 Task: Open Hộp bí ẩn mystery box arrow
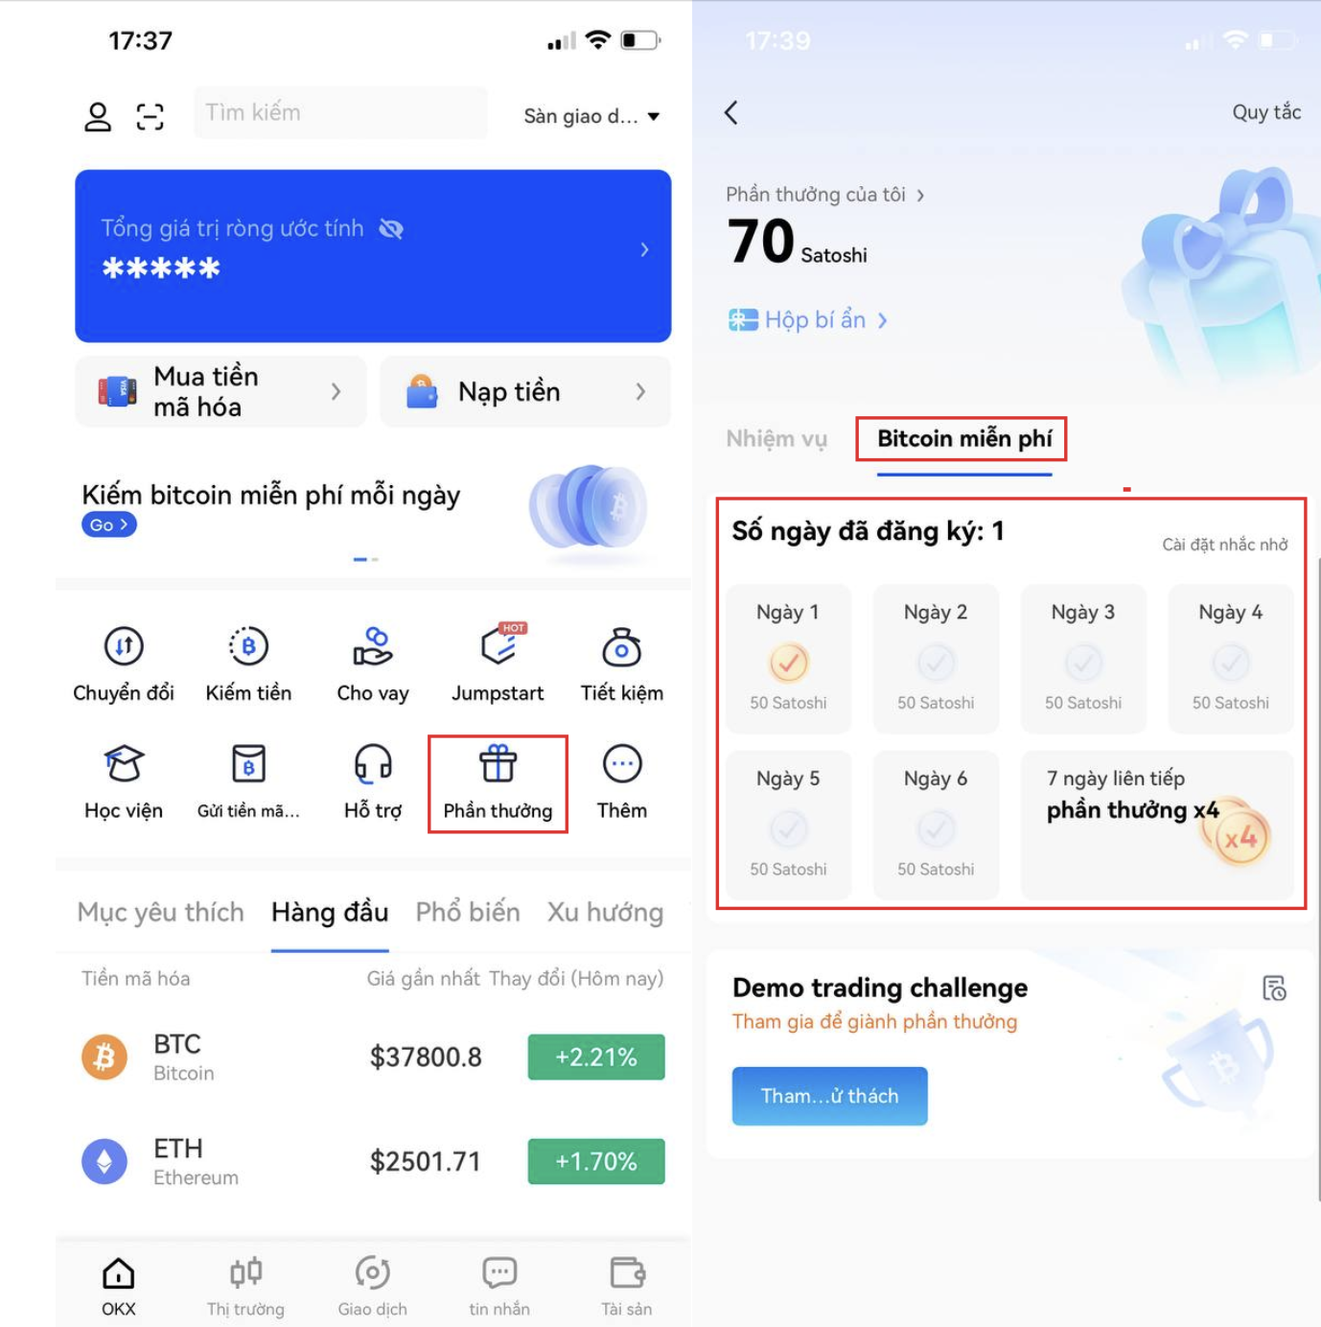click(882, 320)
